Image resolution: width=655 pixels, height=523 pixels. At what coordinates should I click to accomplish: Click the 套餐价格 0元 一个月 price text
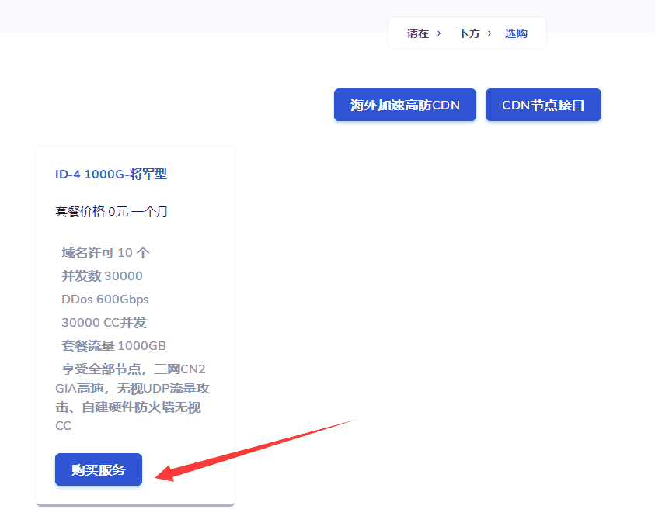point(111,211)
